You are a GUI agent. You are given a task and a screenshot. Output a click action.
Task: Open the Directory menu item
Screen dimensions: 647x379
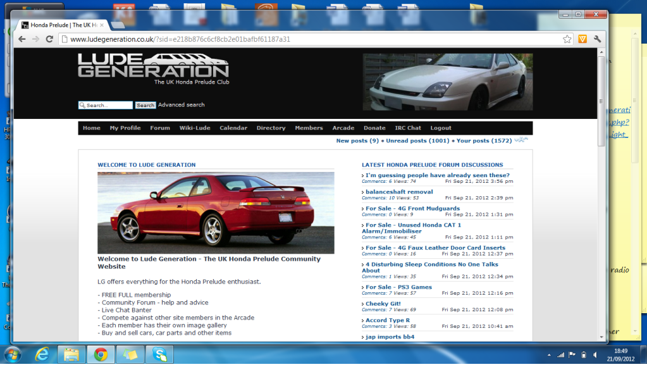271,128
